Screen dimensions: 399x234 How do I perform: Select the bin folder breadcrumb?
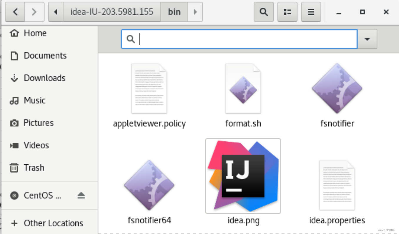pos(174,12)
